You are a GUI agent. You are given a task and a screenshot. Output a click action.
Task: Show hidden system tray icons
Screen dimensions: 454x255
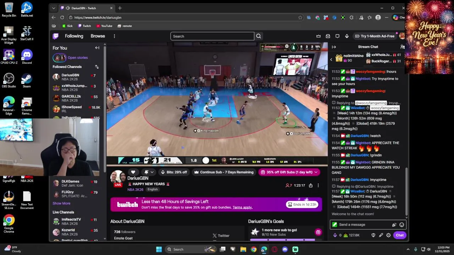[x=408, y=249]
